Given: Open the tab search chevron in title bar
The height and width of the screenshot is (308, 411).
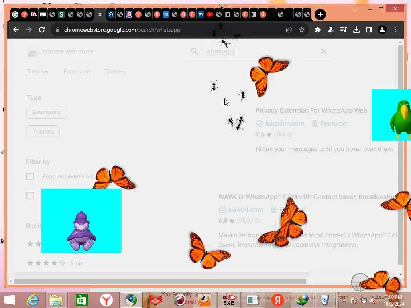Looking at the screenshot, I should (354, 10).
